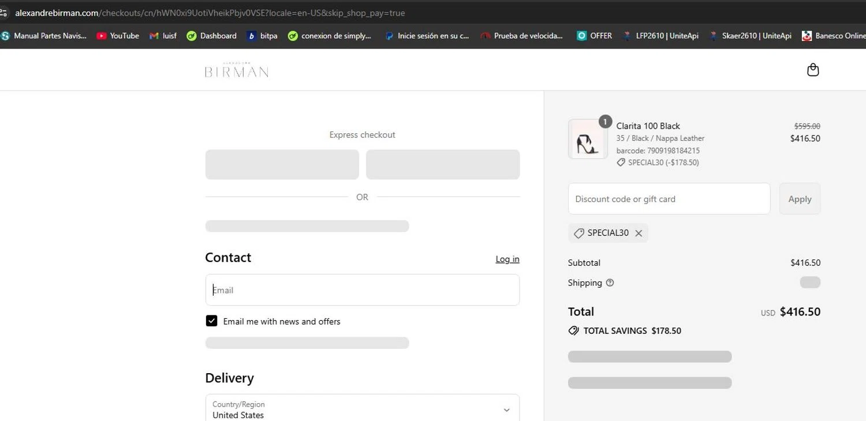The width and height of the screenshot is (866, 421).
Task: Click the struck-through $595.00 price
Action: tap(807, 126)
